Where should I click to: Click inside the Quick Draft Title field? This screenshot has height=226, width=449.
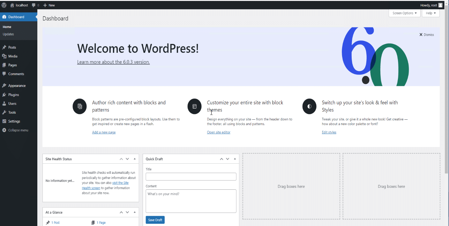tap(191, 176)
